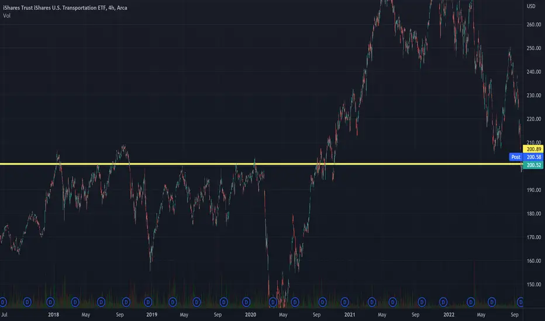Click the March 2019 dividend marker
This screenshot has width=545, height=321.
click(173, 302)
